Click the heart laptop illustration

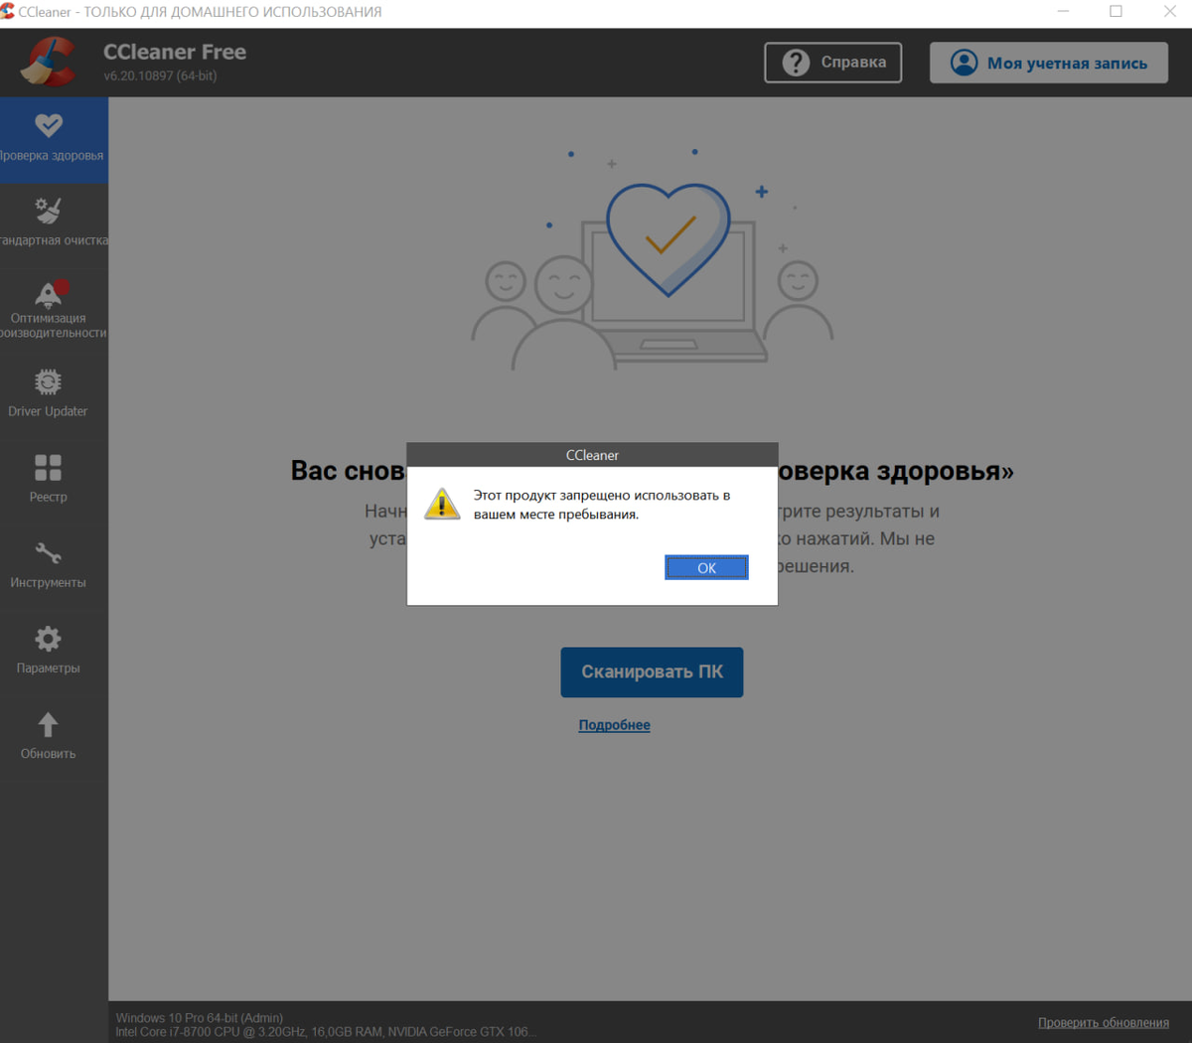point(652,258)
